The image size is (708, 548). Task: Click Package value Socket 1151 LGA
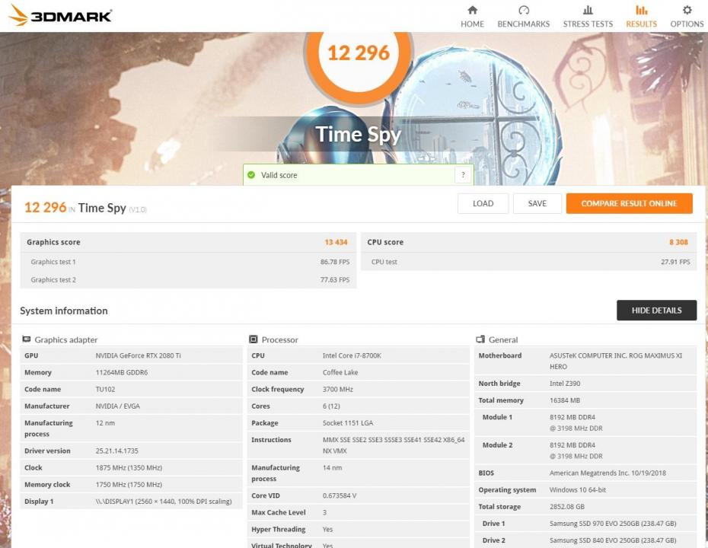tap(348, 423)
